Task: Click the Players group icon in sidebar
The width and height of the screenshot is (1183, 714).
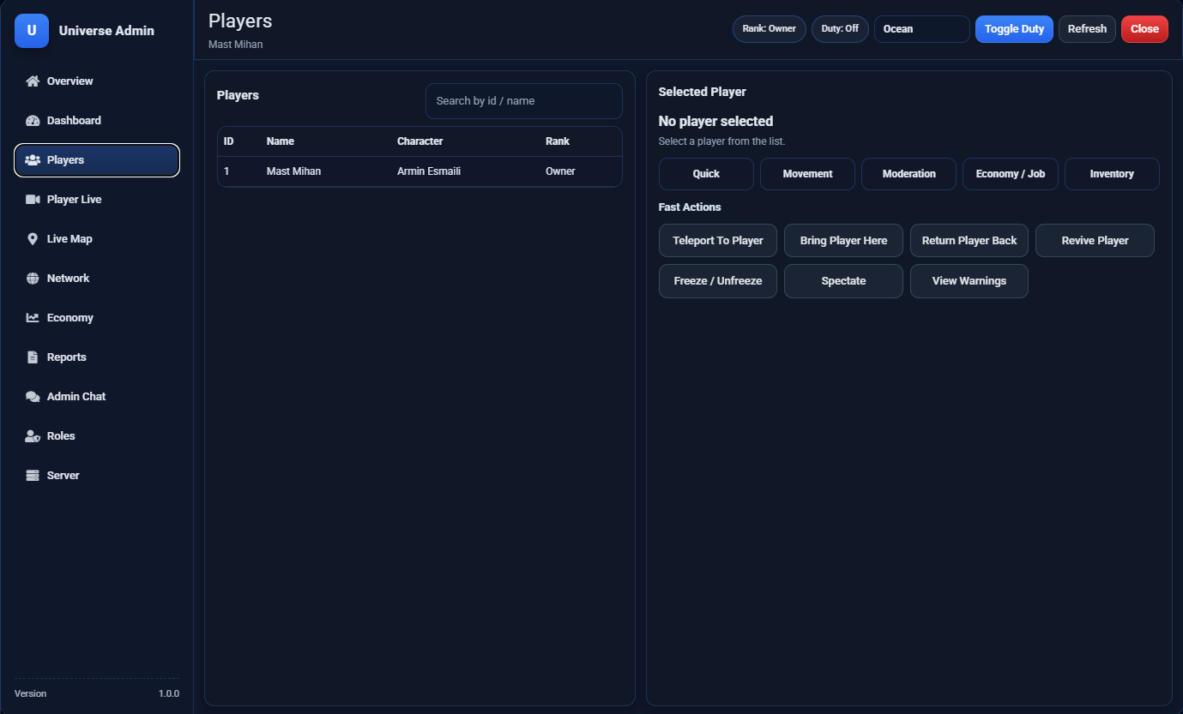Action: pyautogui.click(x=33, y=160)
